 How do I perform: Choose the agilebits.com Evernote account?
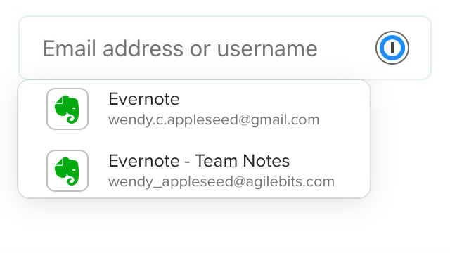click(194, 171)
